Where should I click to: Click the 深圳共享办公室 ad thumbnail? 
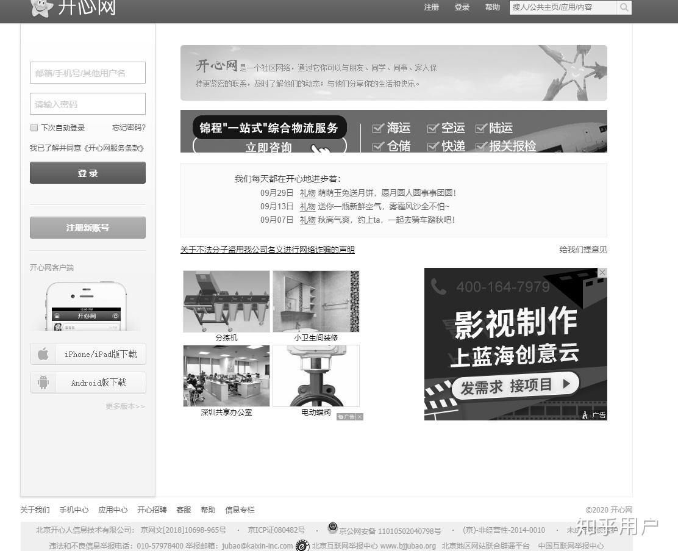point(226,376)
